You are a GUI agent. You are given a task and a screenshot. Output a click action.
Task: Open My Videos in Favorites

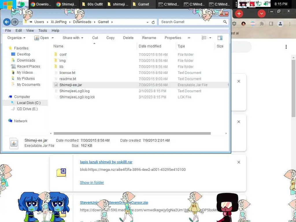point(25,72)
